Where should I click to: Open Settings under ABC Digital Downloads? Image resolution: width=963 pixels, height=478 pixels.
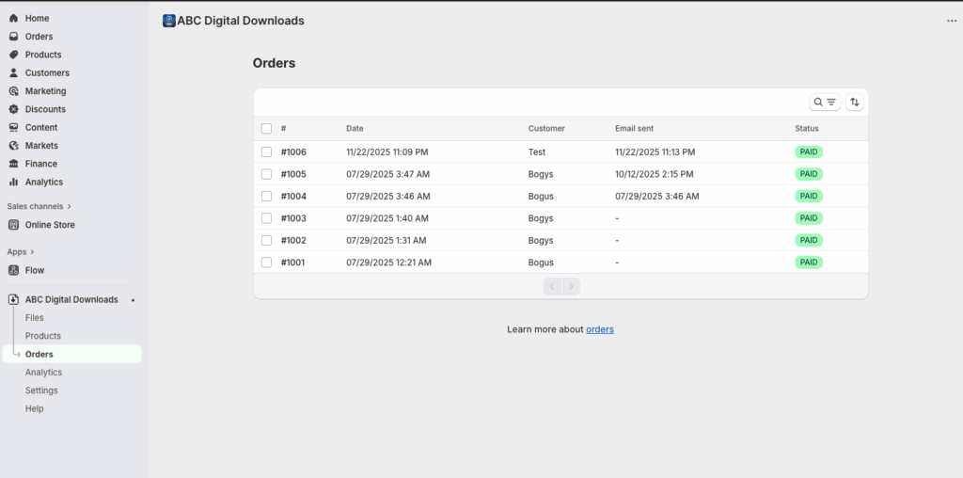(x=41, y=390)
